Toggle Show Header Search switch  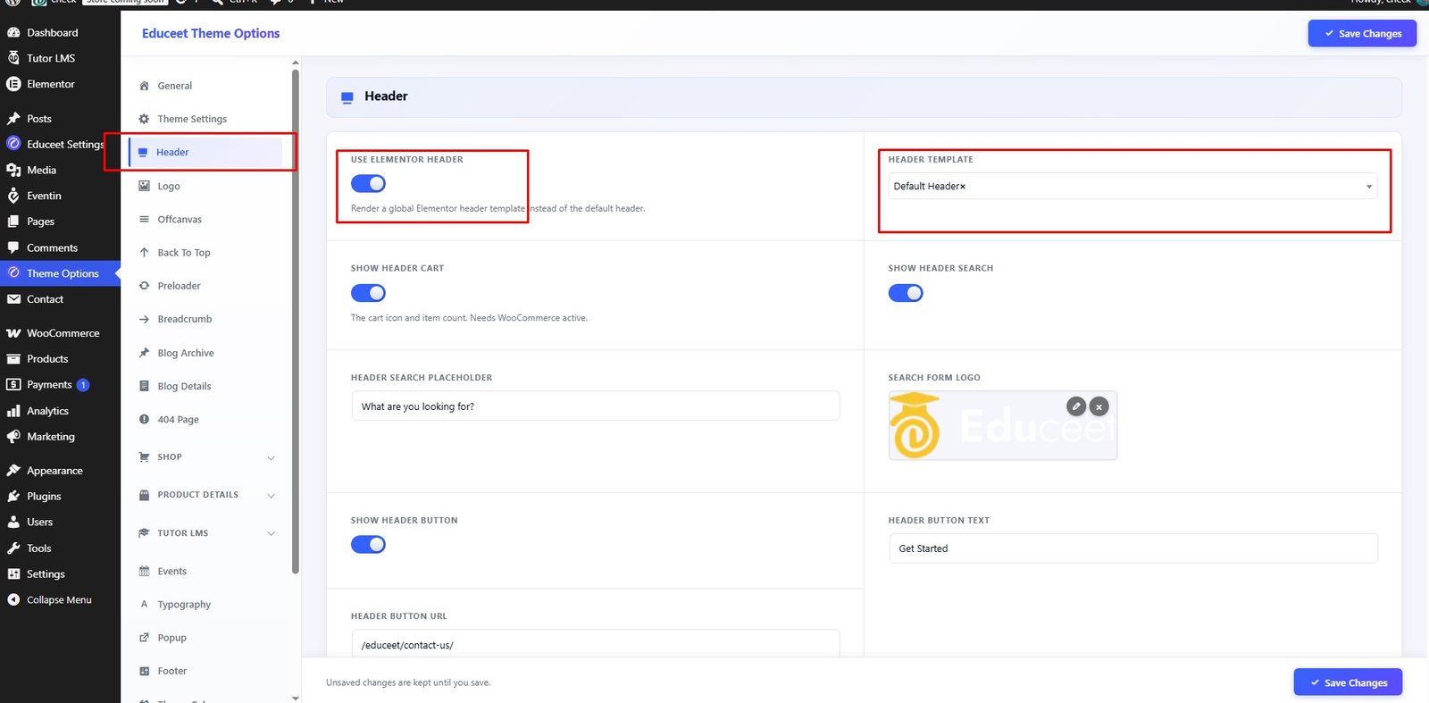(906, 293)
